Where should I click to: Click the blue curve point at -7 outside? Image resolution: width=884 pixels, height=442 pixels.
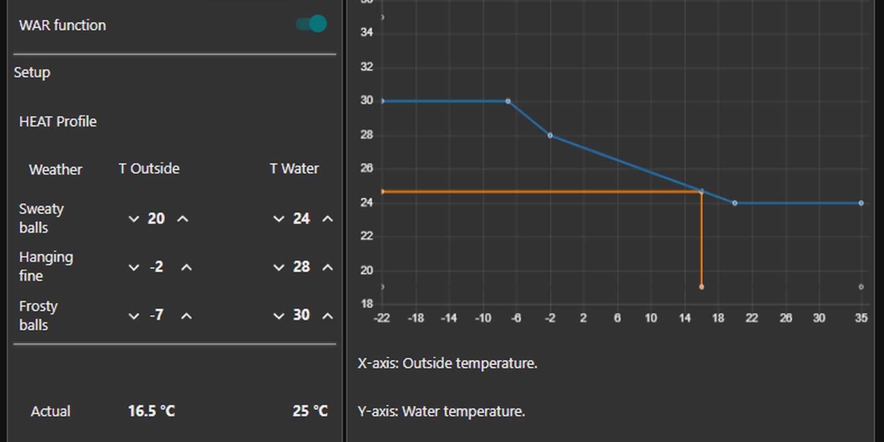click(508, 101)
